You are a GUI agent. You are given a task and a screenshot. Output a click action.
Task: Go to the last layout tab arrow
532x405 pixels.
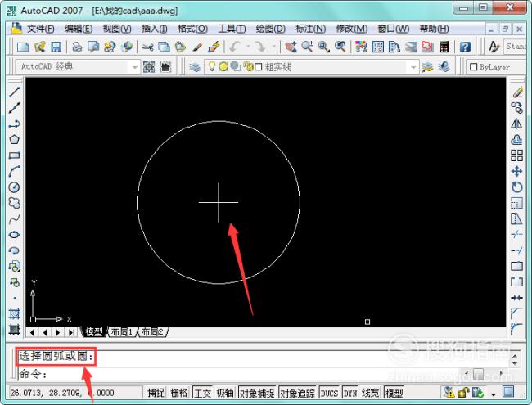coord(71,332)
